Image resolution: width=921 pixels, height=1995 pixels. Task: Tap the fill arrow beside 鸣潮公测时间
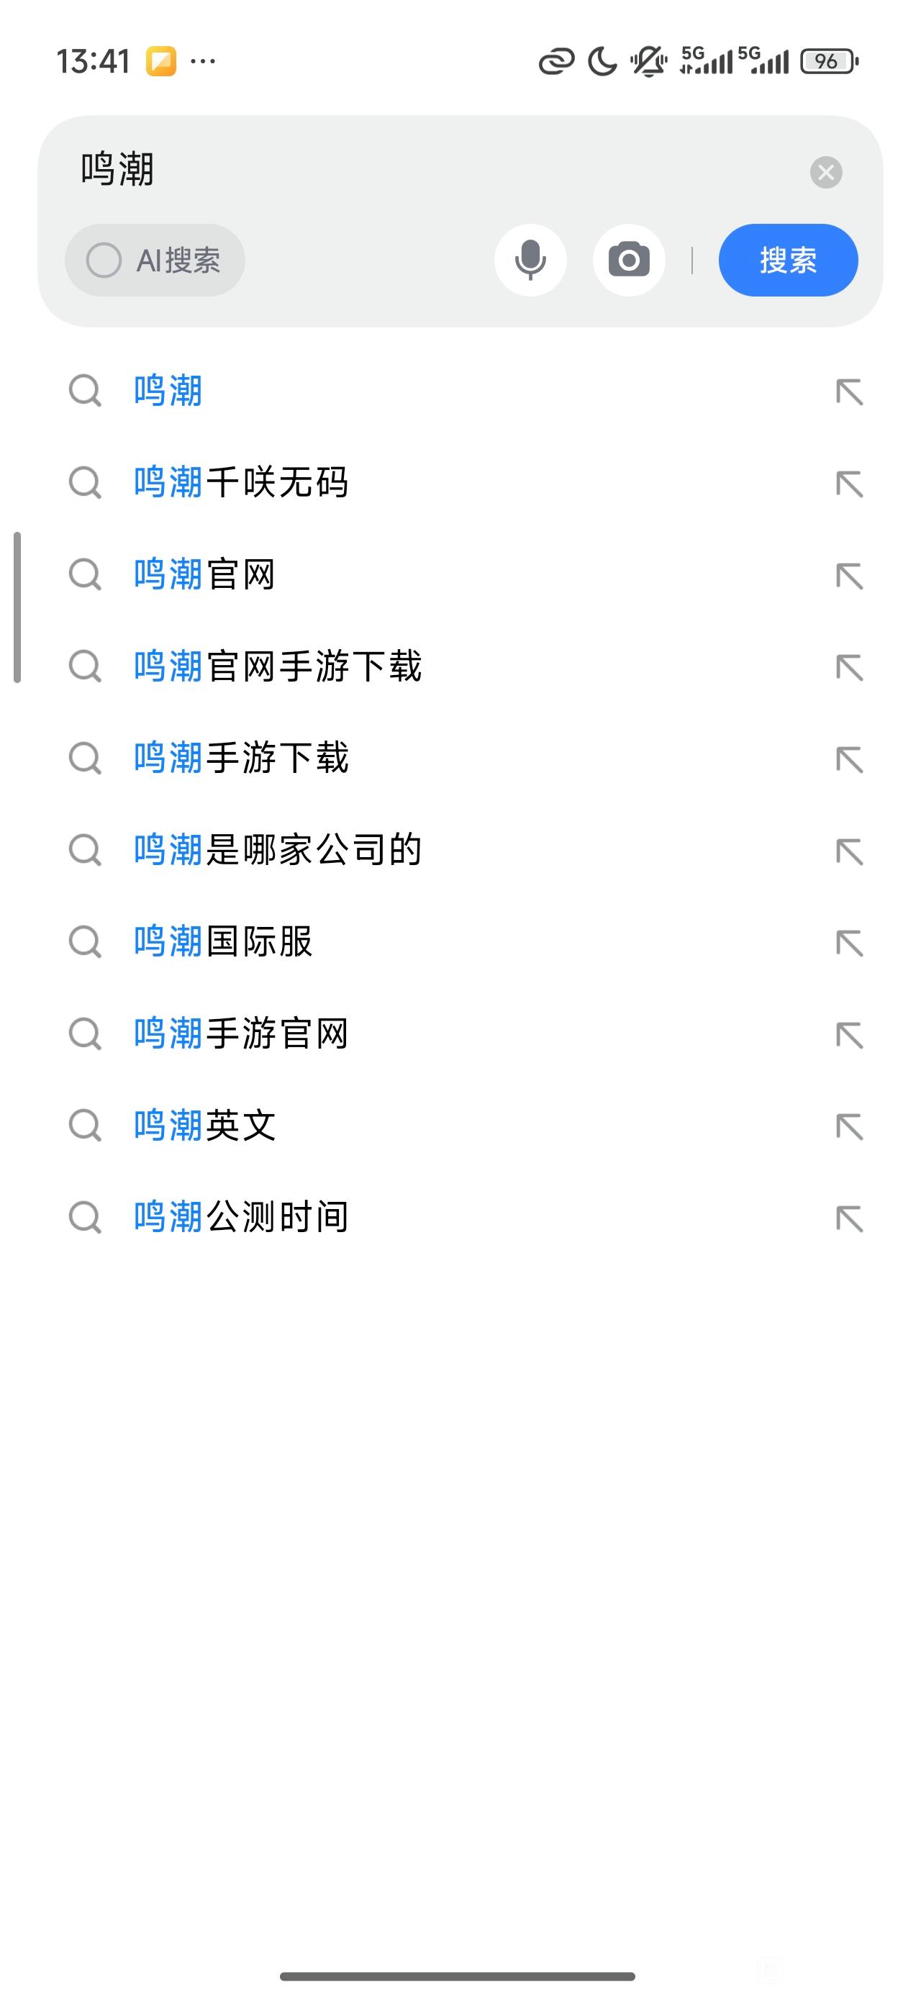[849, 1218]
